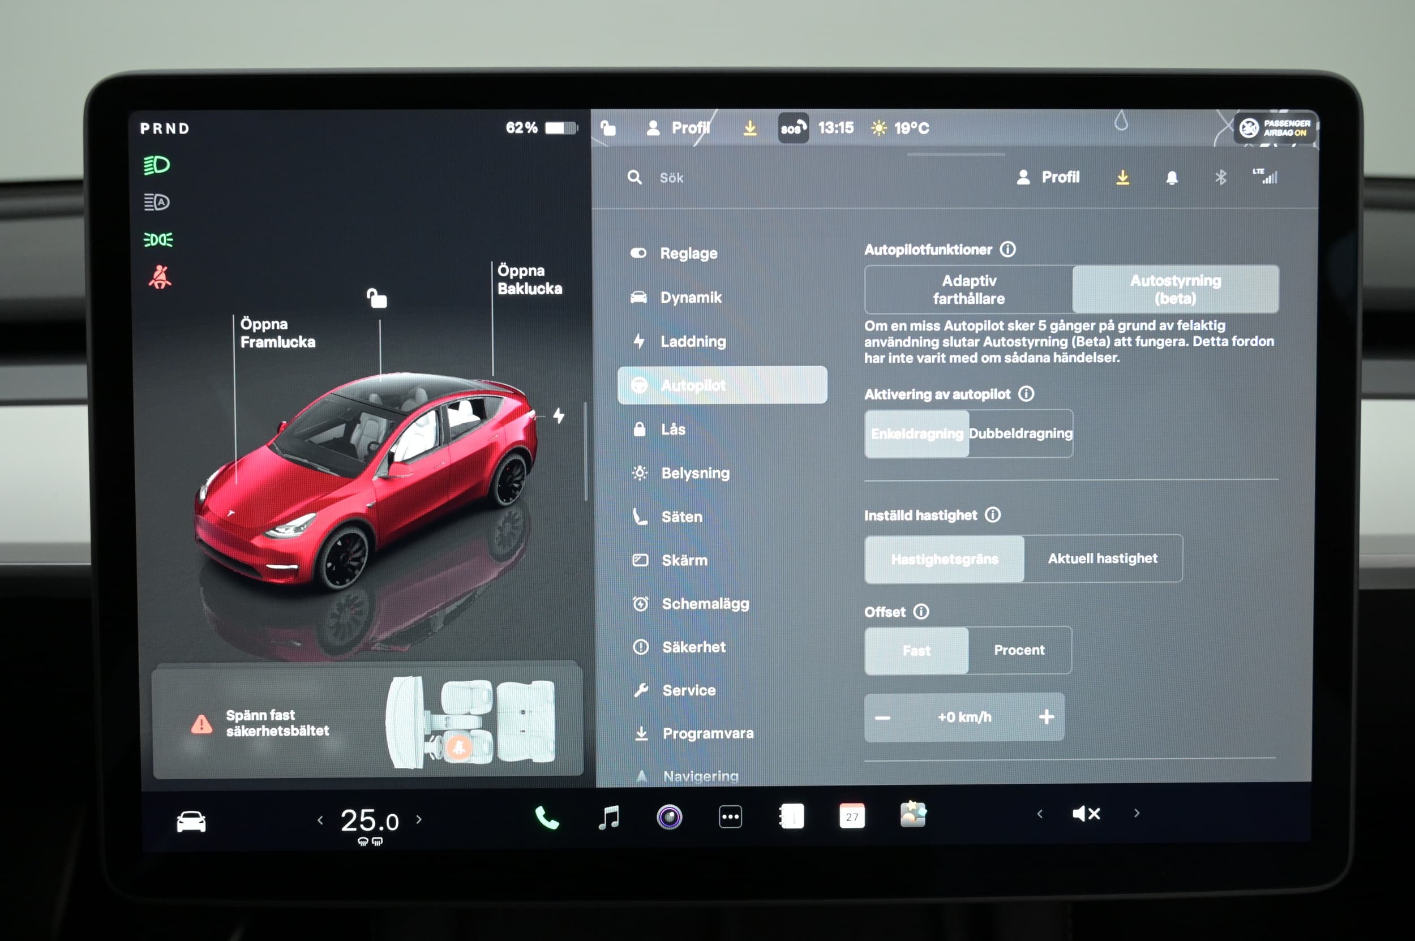
Task: Tap the SOS emergency icon
Action: click(x=793, y=128)
